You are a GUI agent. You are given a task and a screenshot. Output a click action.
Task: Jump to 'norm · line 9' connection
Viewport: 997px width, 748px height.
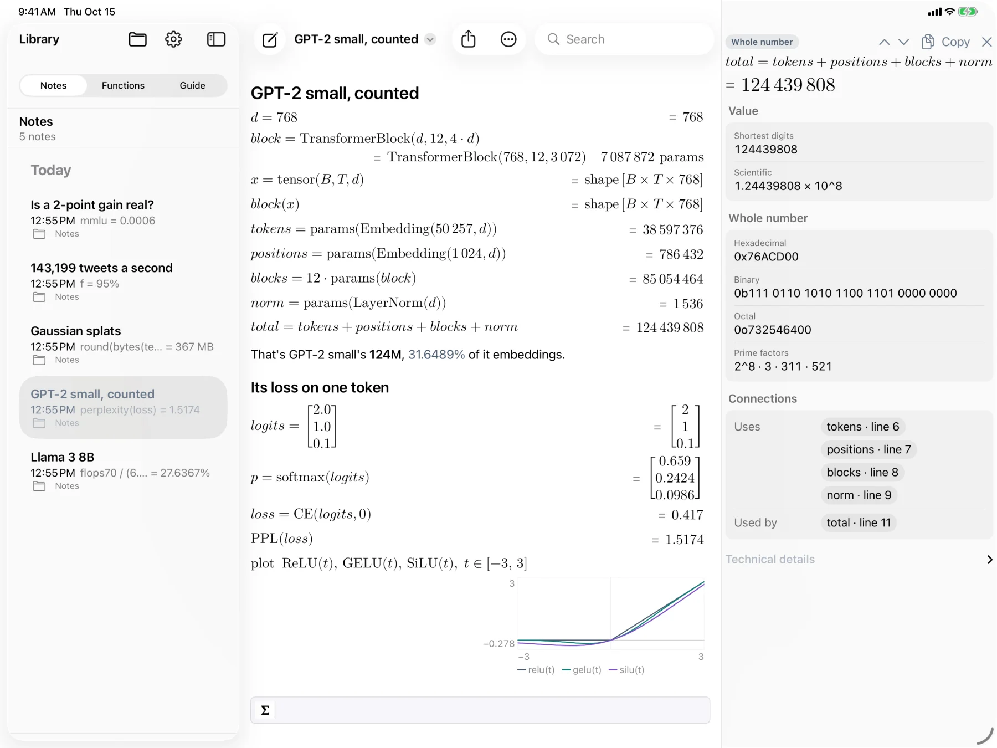[859, 495]
